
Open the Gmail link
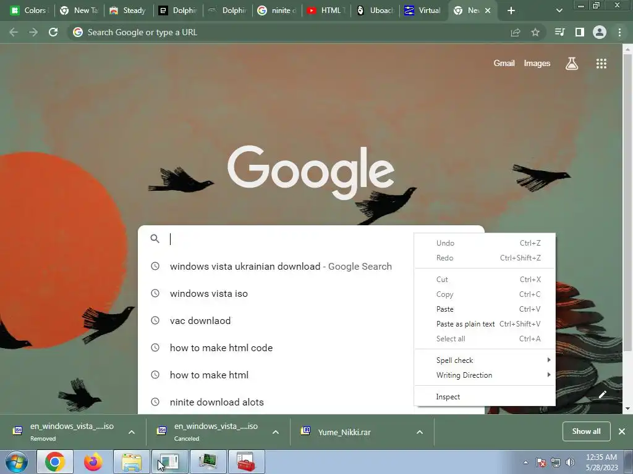[504, 64]
